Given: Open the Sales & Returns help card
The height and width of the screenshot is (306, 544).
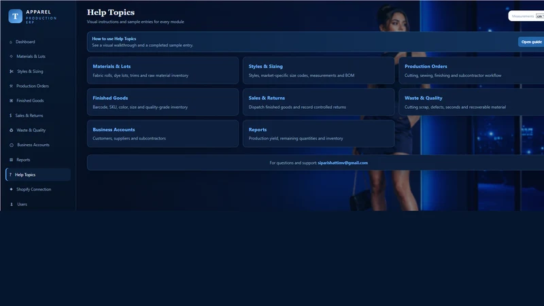Looking at the screenshot, I should coord(318,102).
